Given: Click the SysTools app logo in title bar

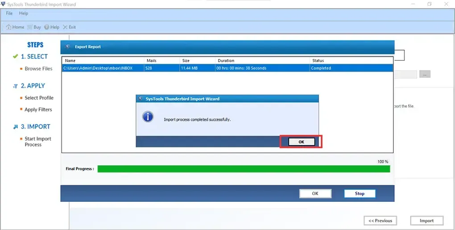Looking at the screenshot, I should click(x=4, y=4).
